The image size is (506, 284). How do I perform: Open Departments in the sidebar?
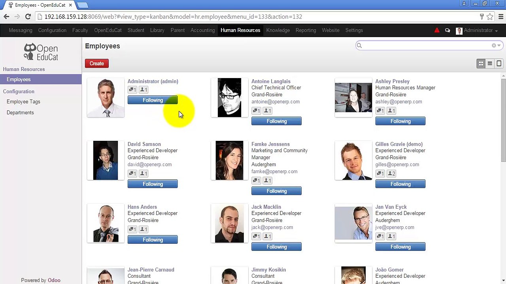pos(20,113)
